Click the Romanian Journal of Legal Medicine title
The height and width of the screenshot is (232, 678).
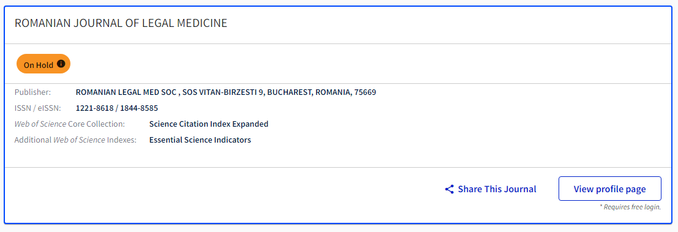pyautogui.click(x=121, y=23)
